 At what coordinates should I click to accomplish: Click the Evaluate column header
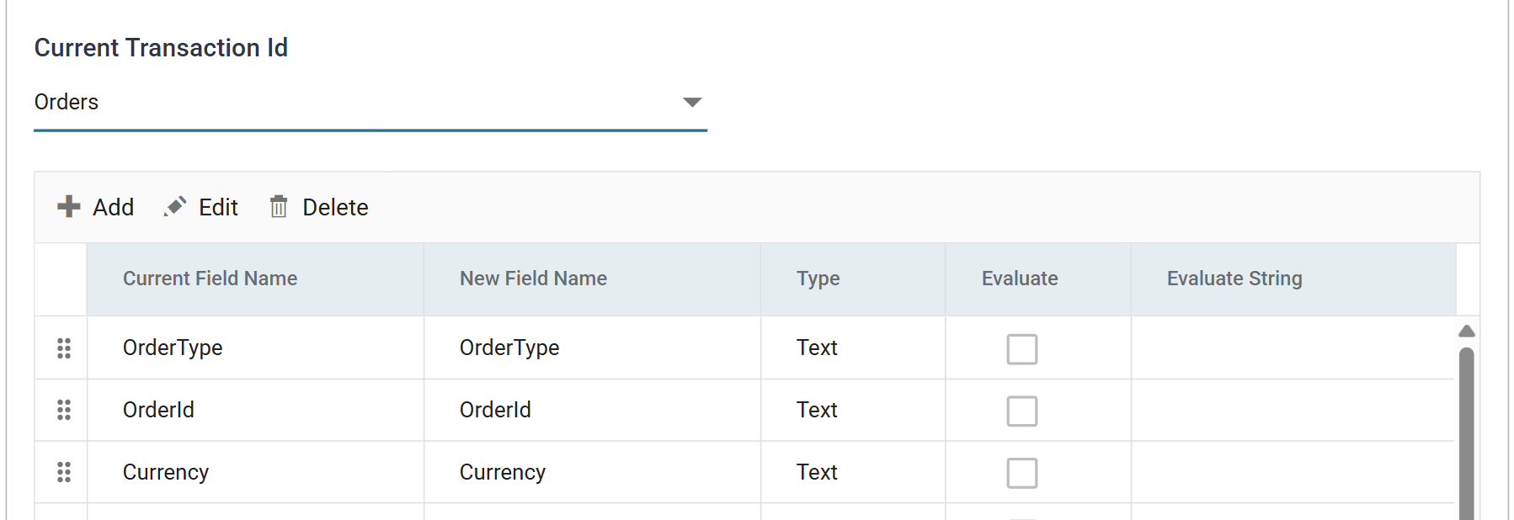(x=1038, y=279)
